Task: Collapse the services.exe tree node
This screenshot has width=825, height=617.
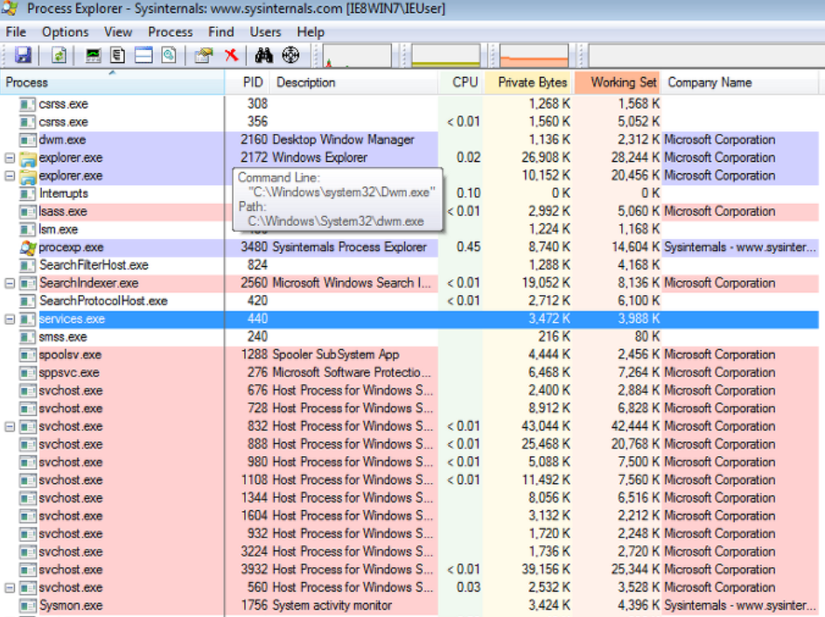Action: 10,319
